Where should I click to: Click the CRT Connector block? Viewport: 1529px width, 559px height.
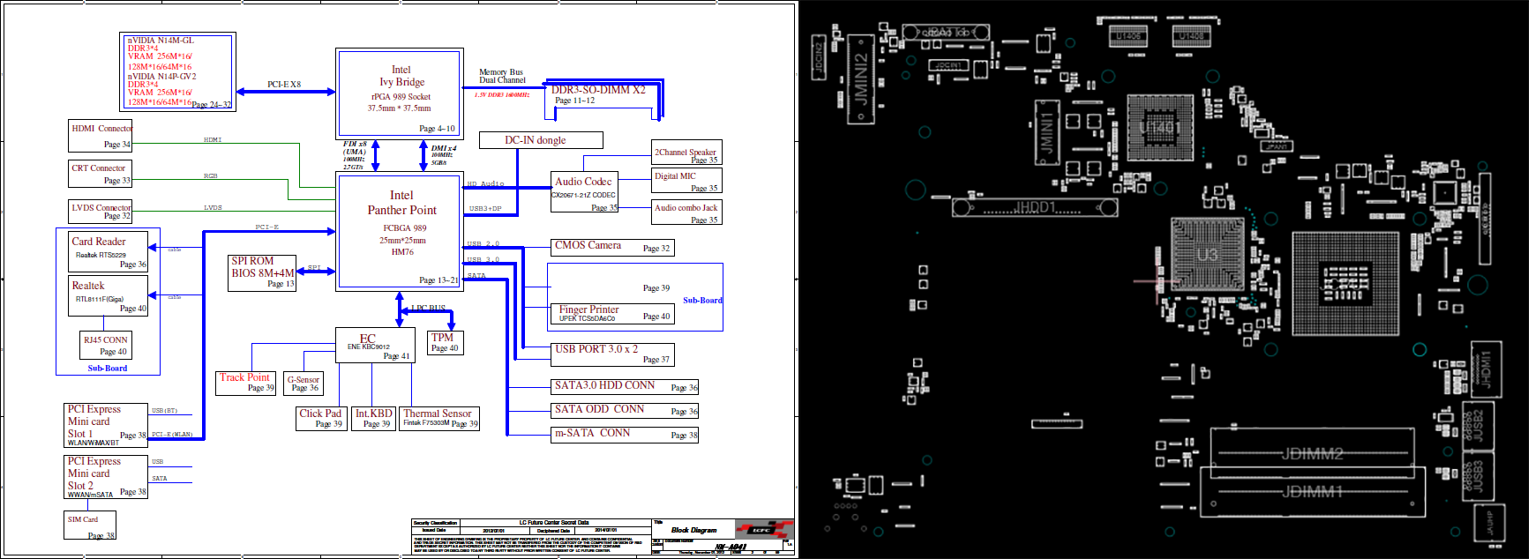coord(100,174)
